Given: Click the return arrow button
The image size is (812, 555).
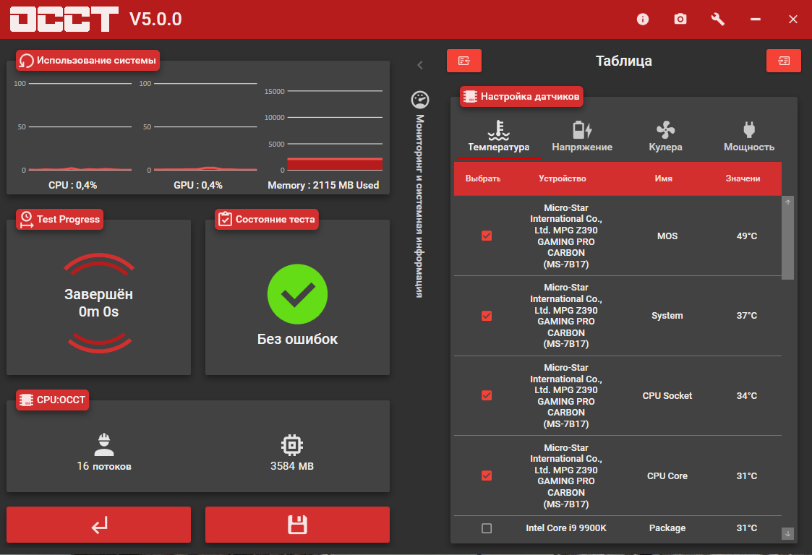Looking at the screenshot, I should pos(99,525).
